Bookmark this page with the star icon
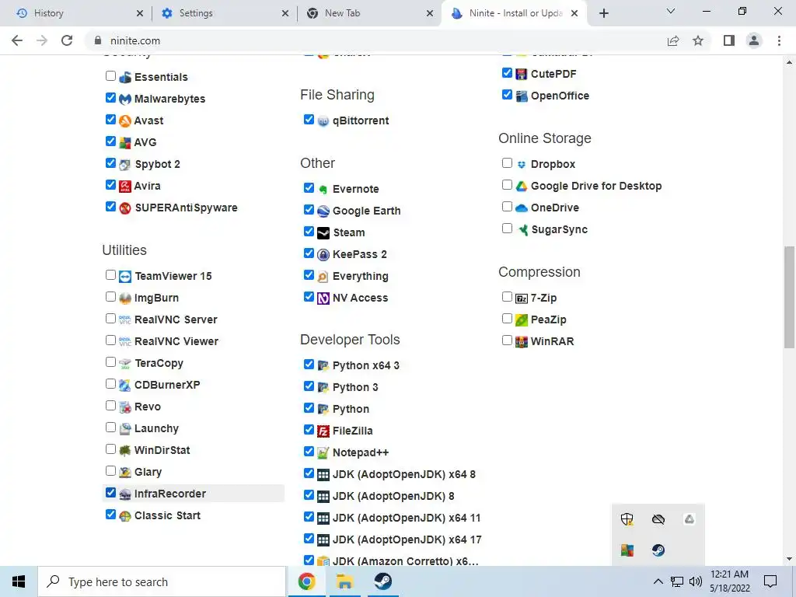This screenshot has width=796, height=597. point(698,40)
